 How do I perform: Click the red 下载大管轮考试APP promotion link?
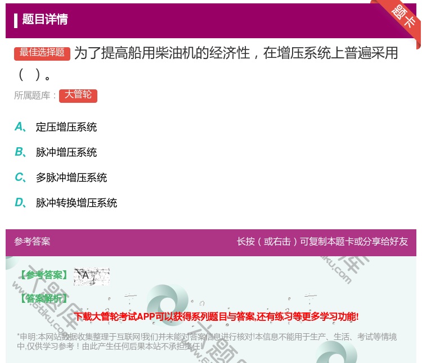tap(216, 316)
